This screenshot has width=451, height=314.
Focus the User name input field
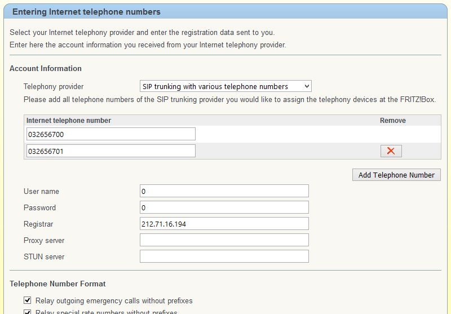click(x=224, y=191)
